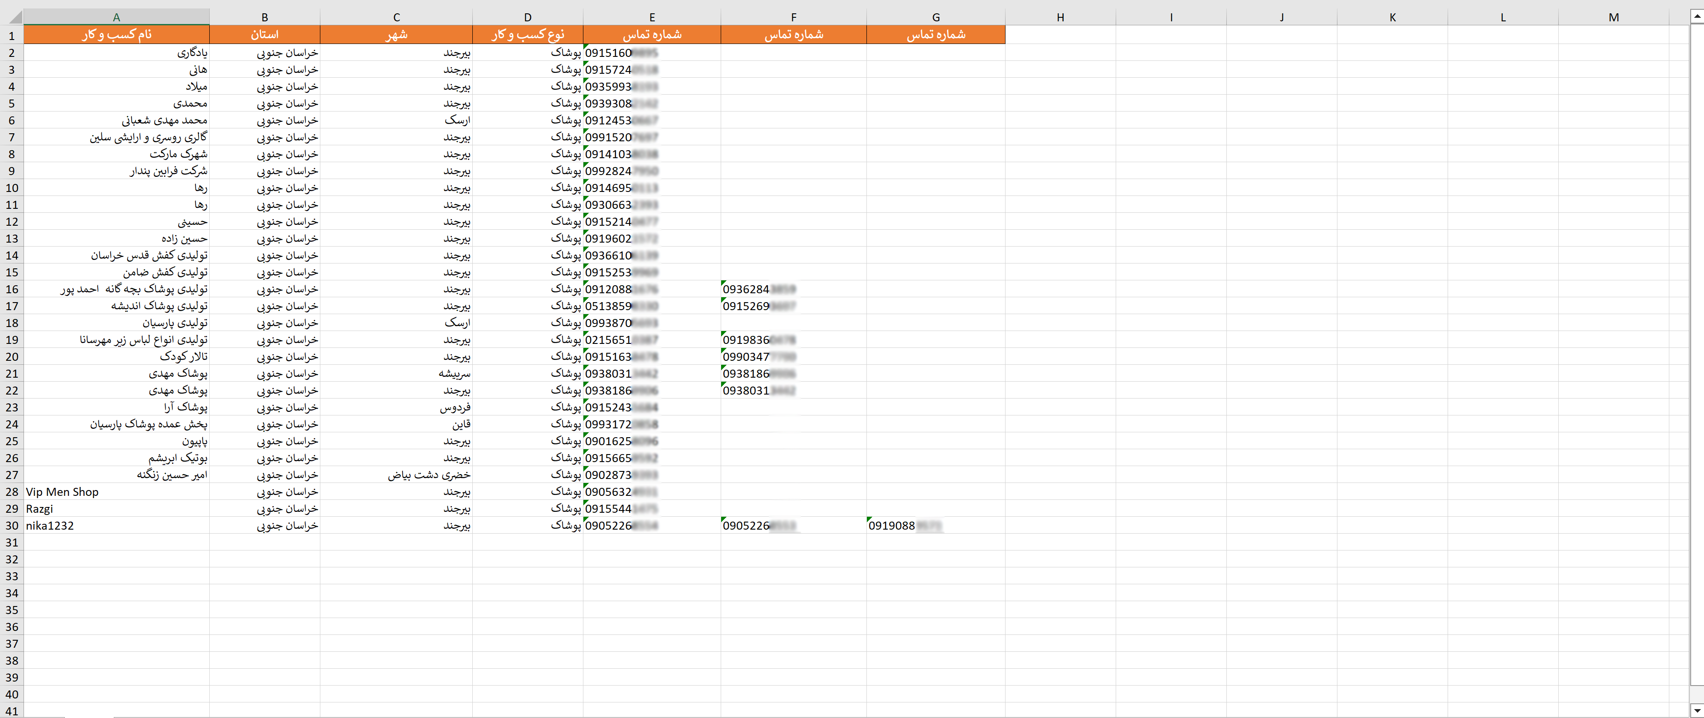Click header cell 'نام کسب و کار'
The image size is (1704, 718).
(116, 34)
